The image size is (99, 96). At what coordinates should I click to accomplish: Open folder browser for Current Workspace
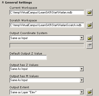click(x=90, y=12)
